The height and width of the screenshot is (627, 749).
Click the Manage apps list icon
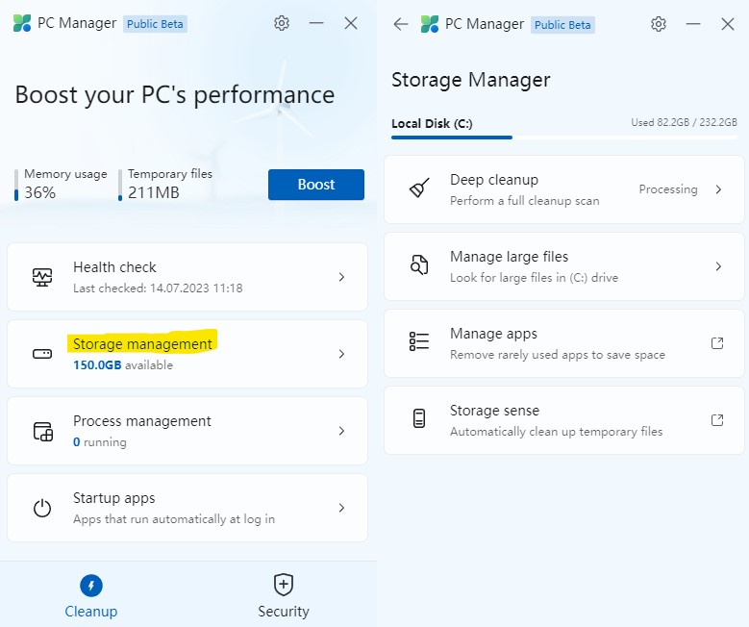419,341
